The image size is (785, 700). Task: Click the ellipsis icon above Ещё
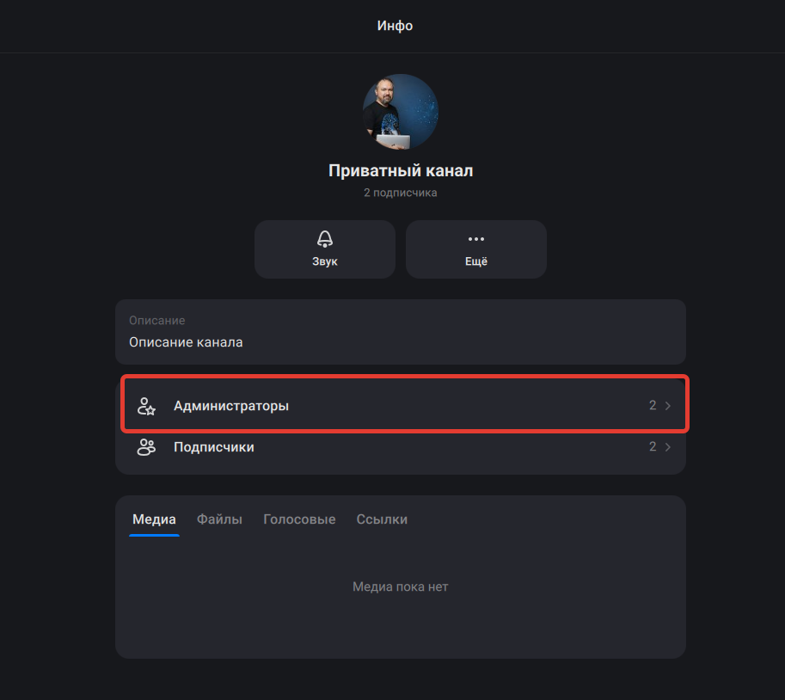click(475, 238)
